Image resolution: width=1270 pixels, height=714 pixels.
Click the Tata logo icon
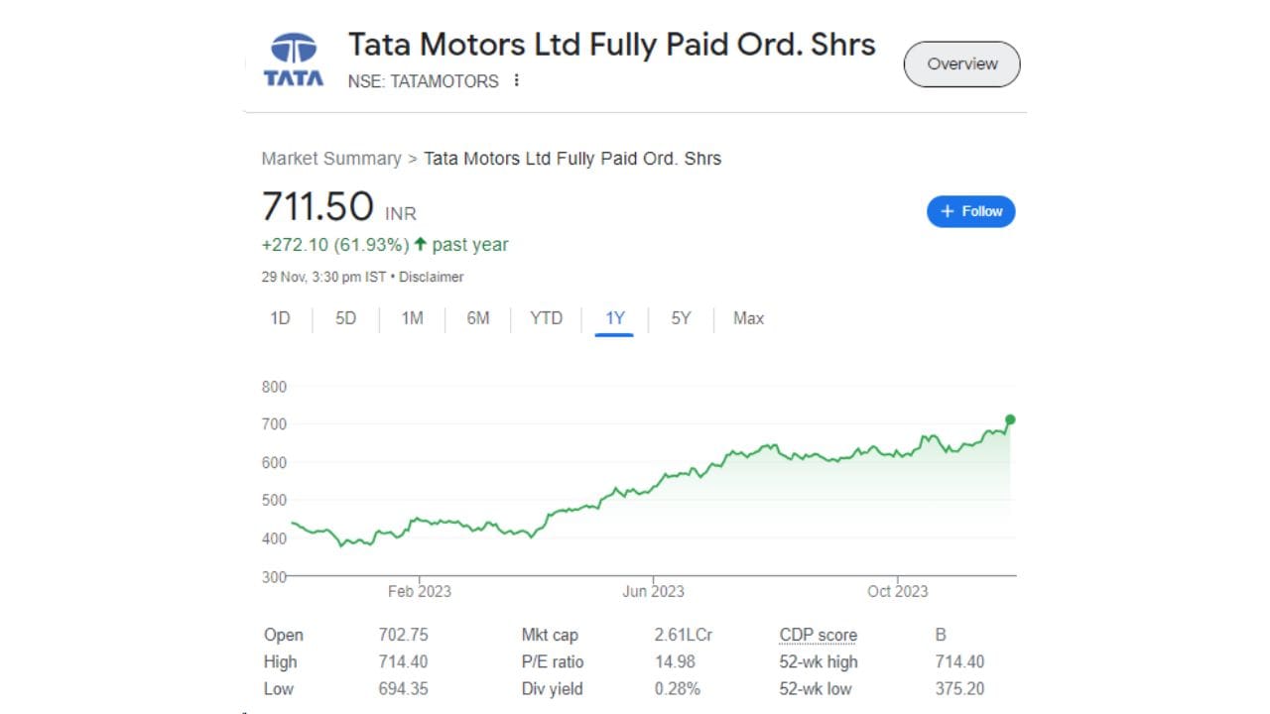(x=294, y=59)
